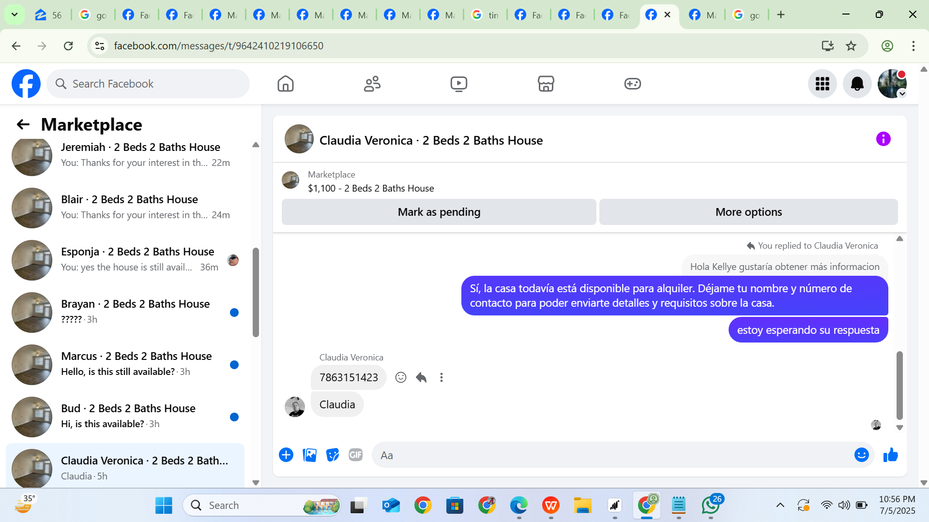Open Marcus unread conversation
This screenshot has width=929, height=522.
coord(125,364)
